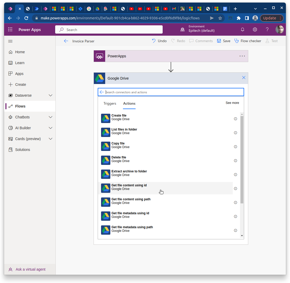This screenshot has width=290, height=283.
Task: Expand the Chatbots navigation section
Action: pyautogui.click(x=50, y=117)
